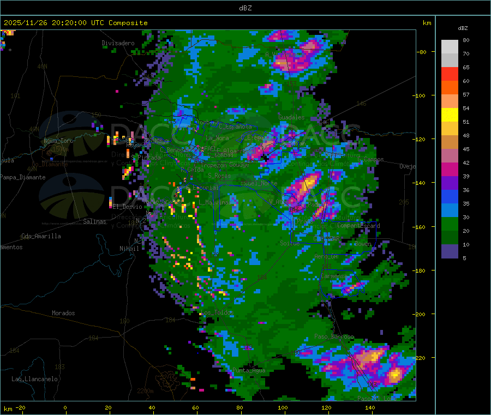The width and height of the screenshot is (491, 415).
Task: Click the '-140' tick on the right axis
Action: [x=418, y=183]
